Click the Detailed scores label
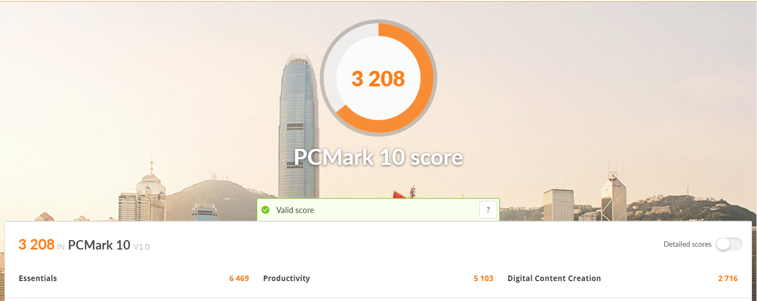Screen dimensions: 757x301 click(x=687, y=245)
